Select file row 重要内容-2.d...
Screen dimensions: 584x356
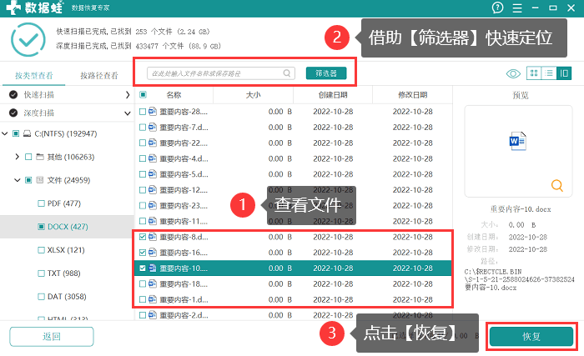click(x=294, y=315)
